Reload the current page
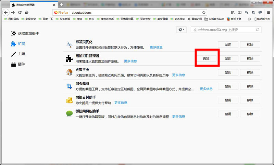The image size is (274, 165). [20, 13]
